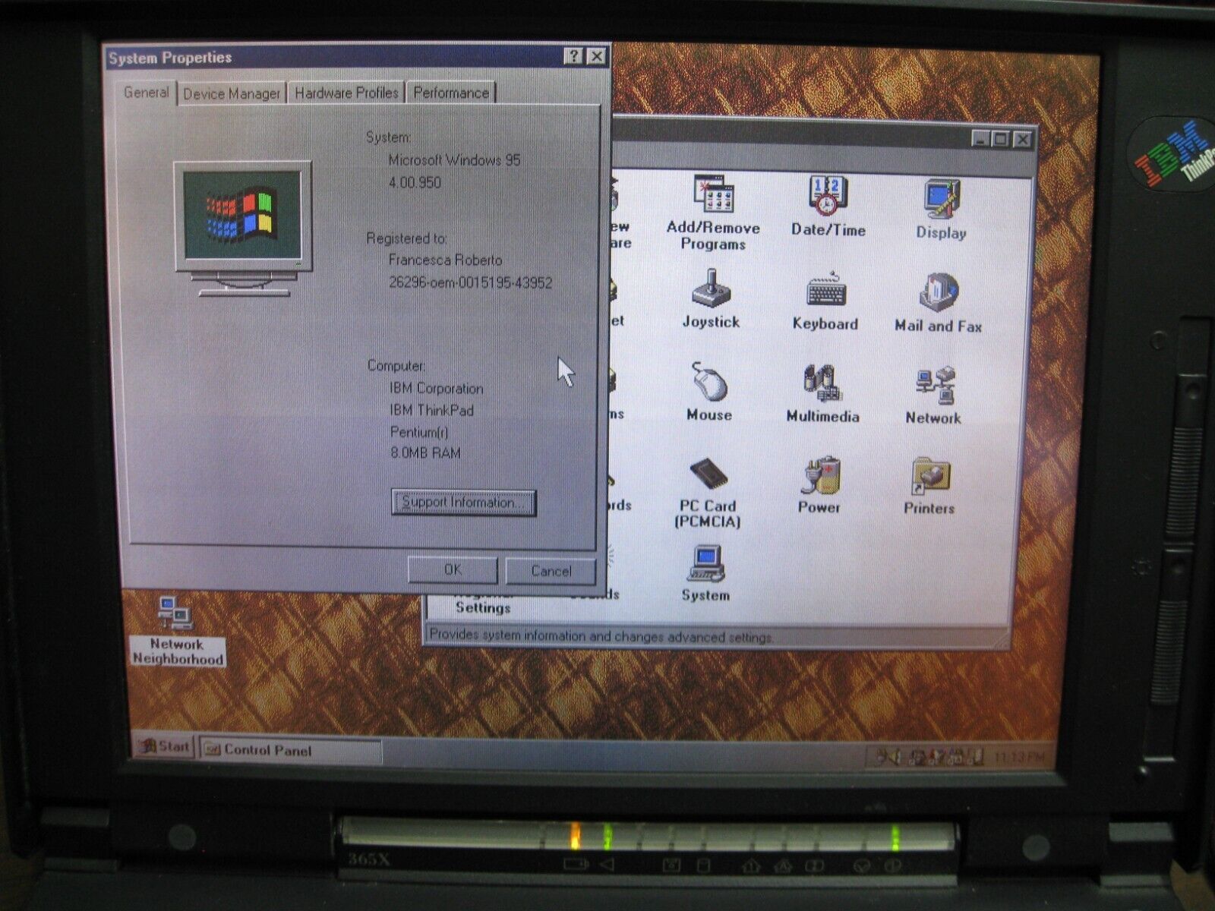Select the Control Panel taskbar button

coord(290,750)
